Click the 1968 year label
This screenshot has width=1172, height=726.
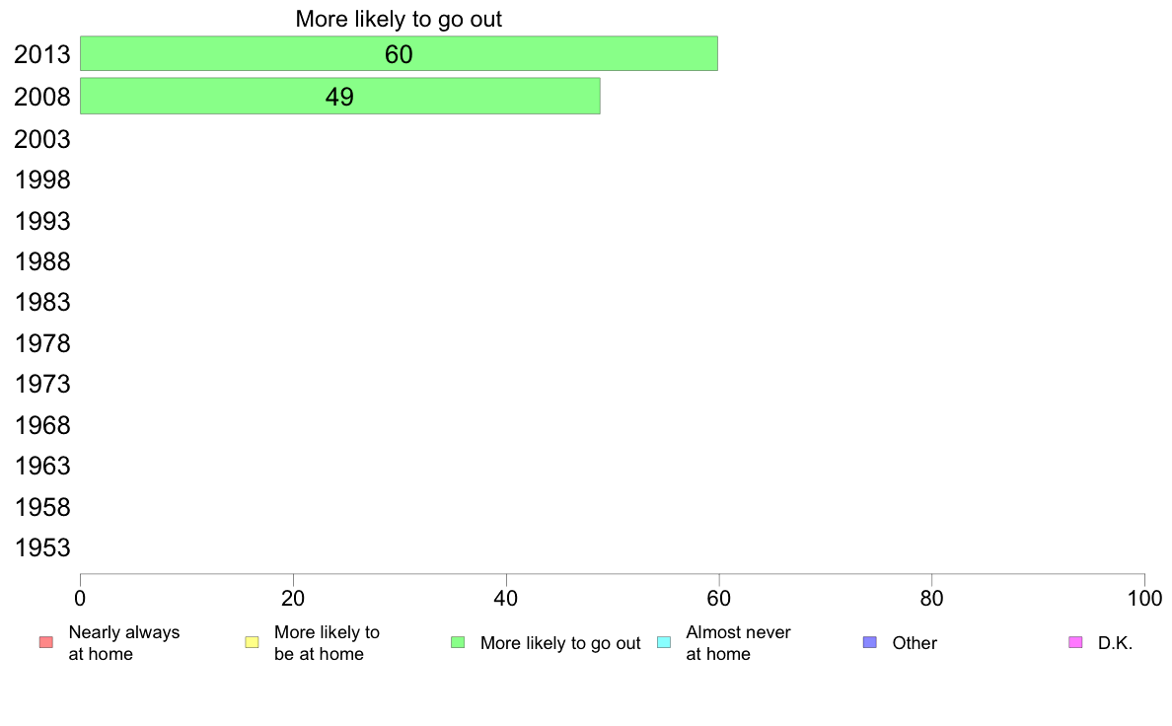pos(42,425)
